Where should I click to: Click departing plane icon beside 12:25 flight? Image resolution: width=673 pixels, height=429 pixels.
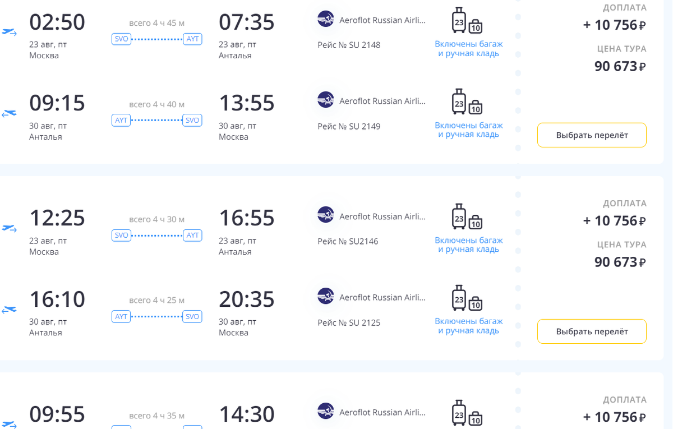tap(10, 228)
